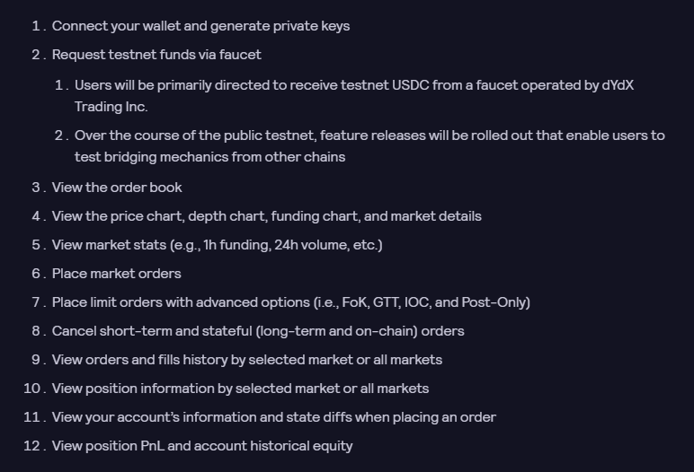Click the limit orders with advanced options item

291,302
